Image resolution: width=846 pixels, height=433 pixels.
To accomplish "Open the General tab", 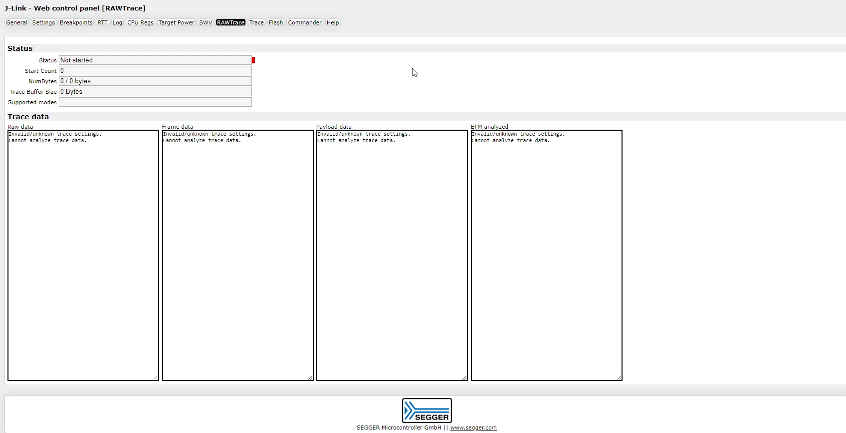I will tap(16, 22).
